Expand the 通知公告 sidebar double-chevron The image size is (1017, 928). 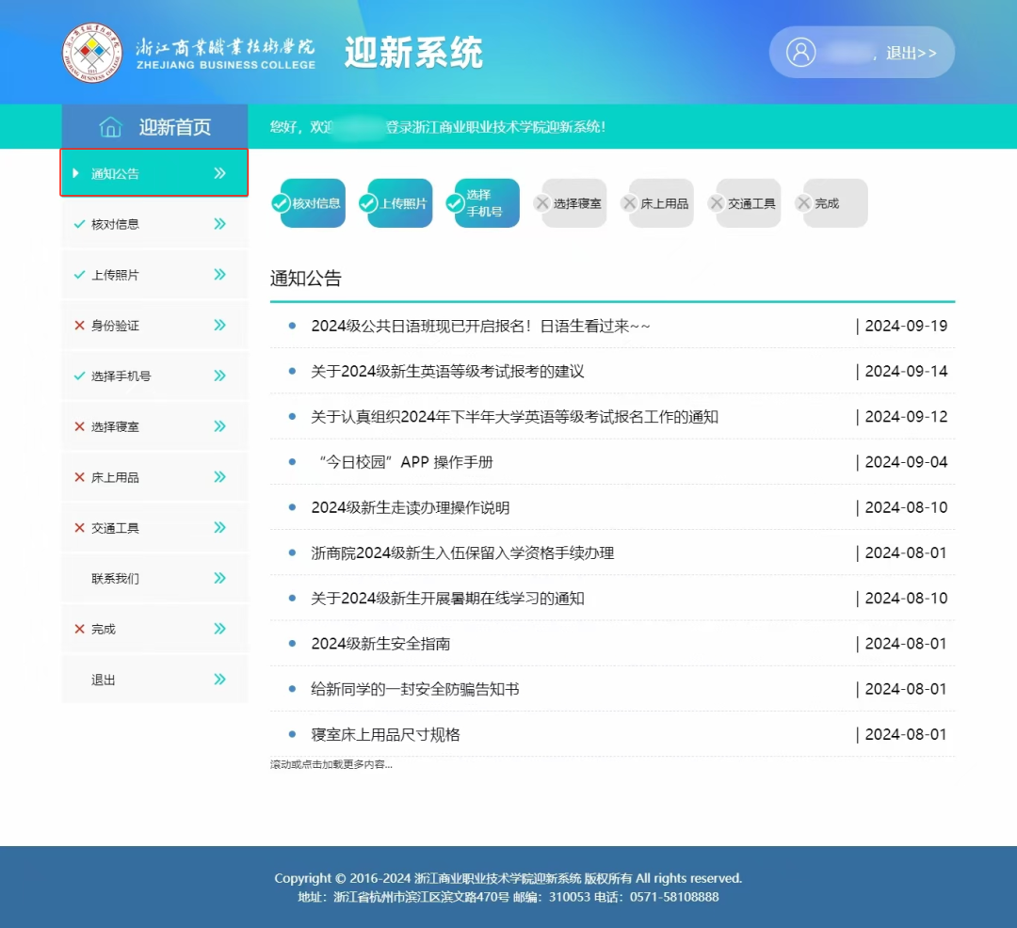pos(219,173)
